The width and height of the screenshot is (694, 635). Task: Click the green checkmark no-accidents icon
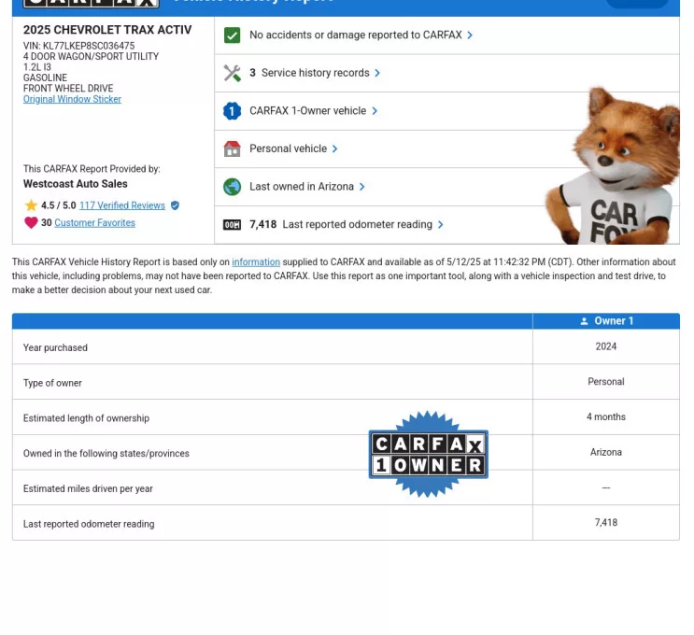click(233, 35)
